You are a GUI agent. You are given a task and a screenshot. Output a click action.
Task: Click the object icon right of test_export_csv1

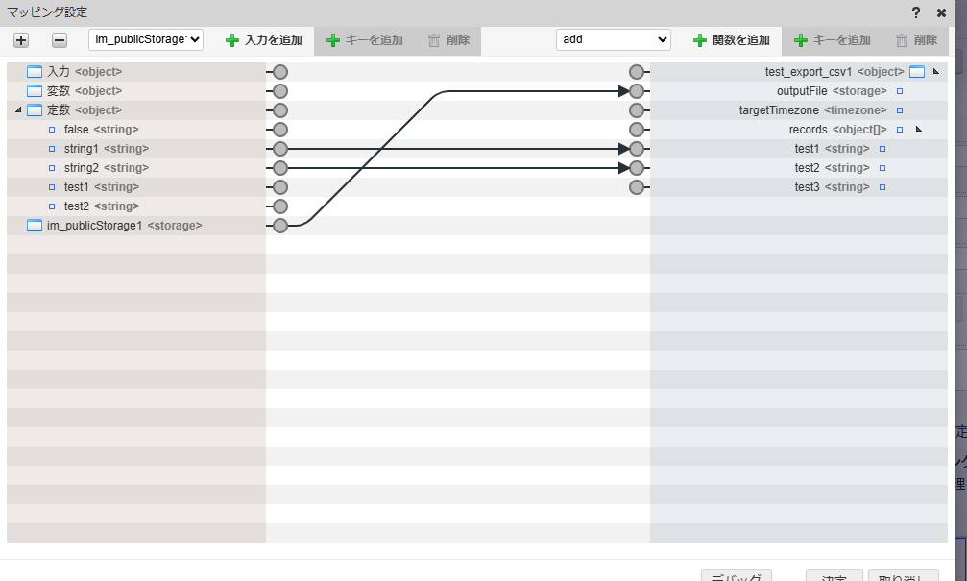click(916, 72)
